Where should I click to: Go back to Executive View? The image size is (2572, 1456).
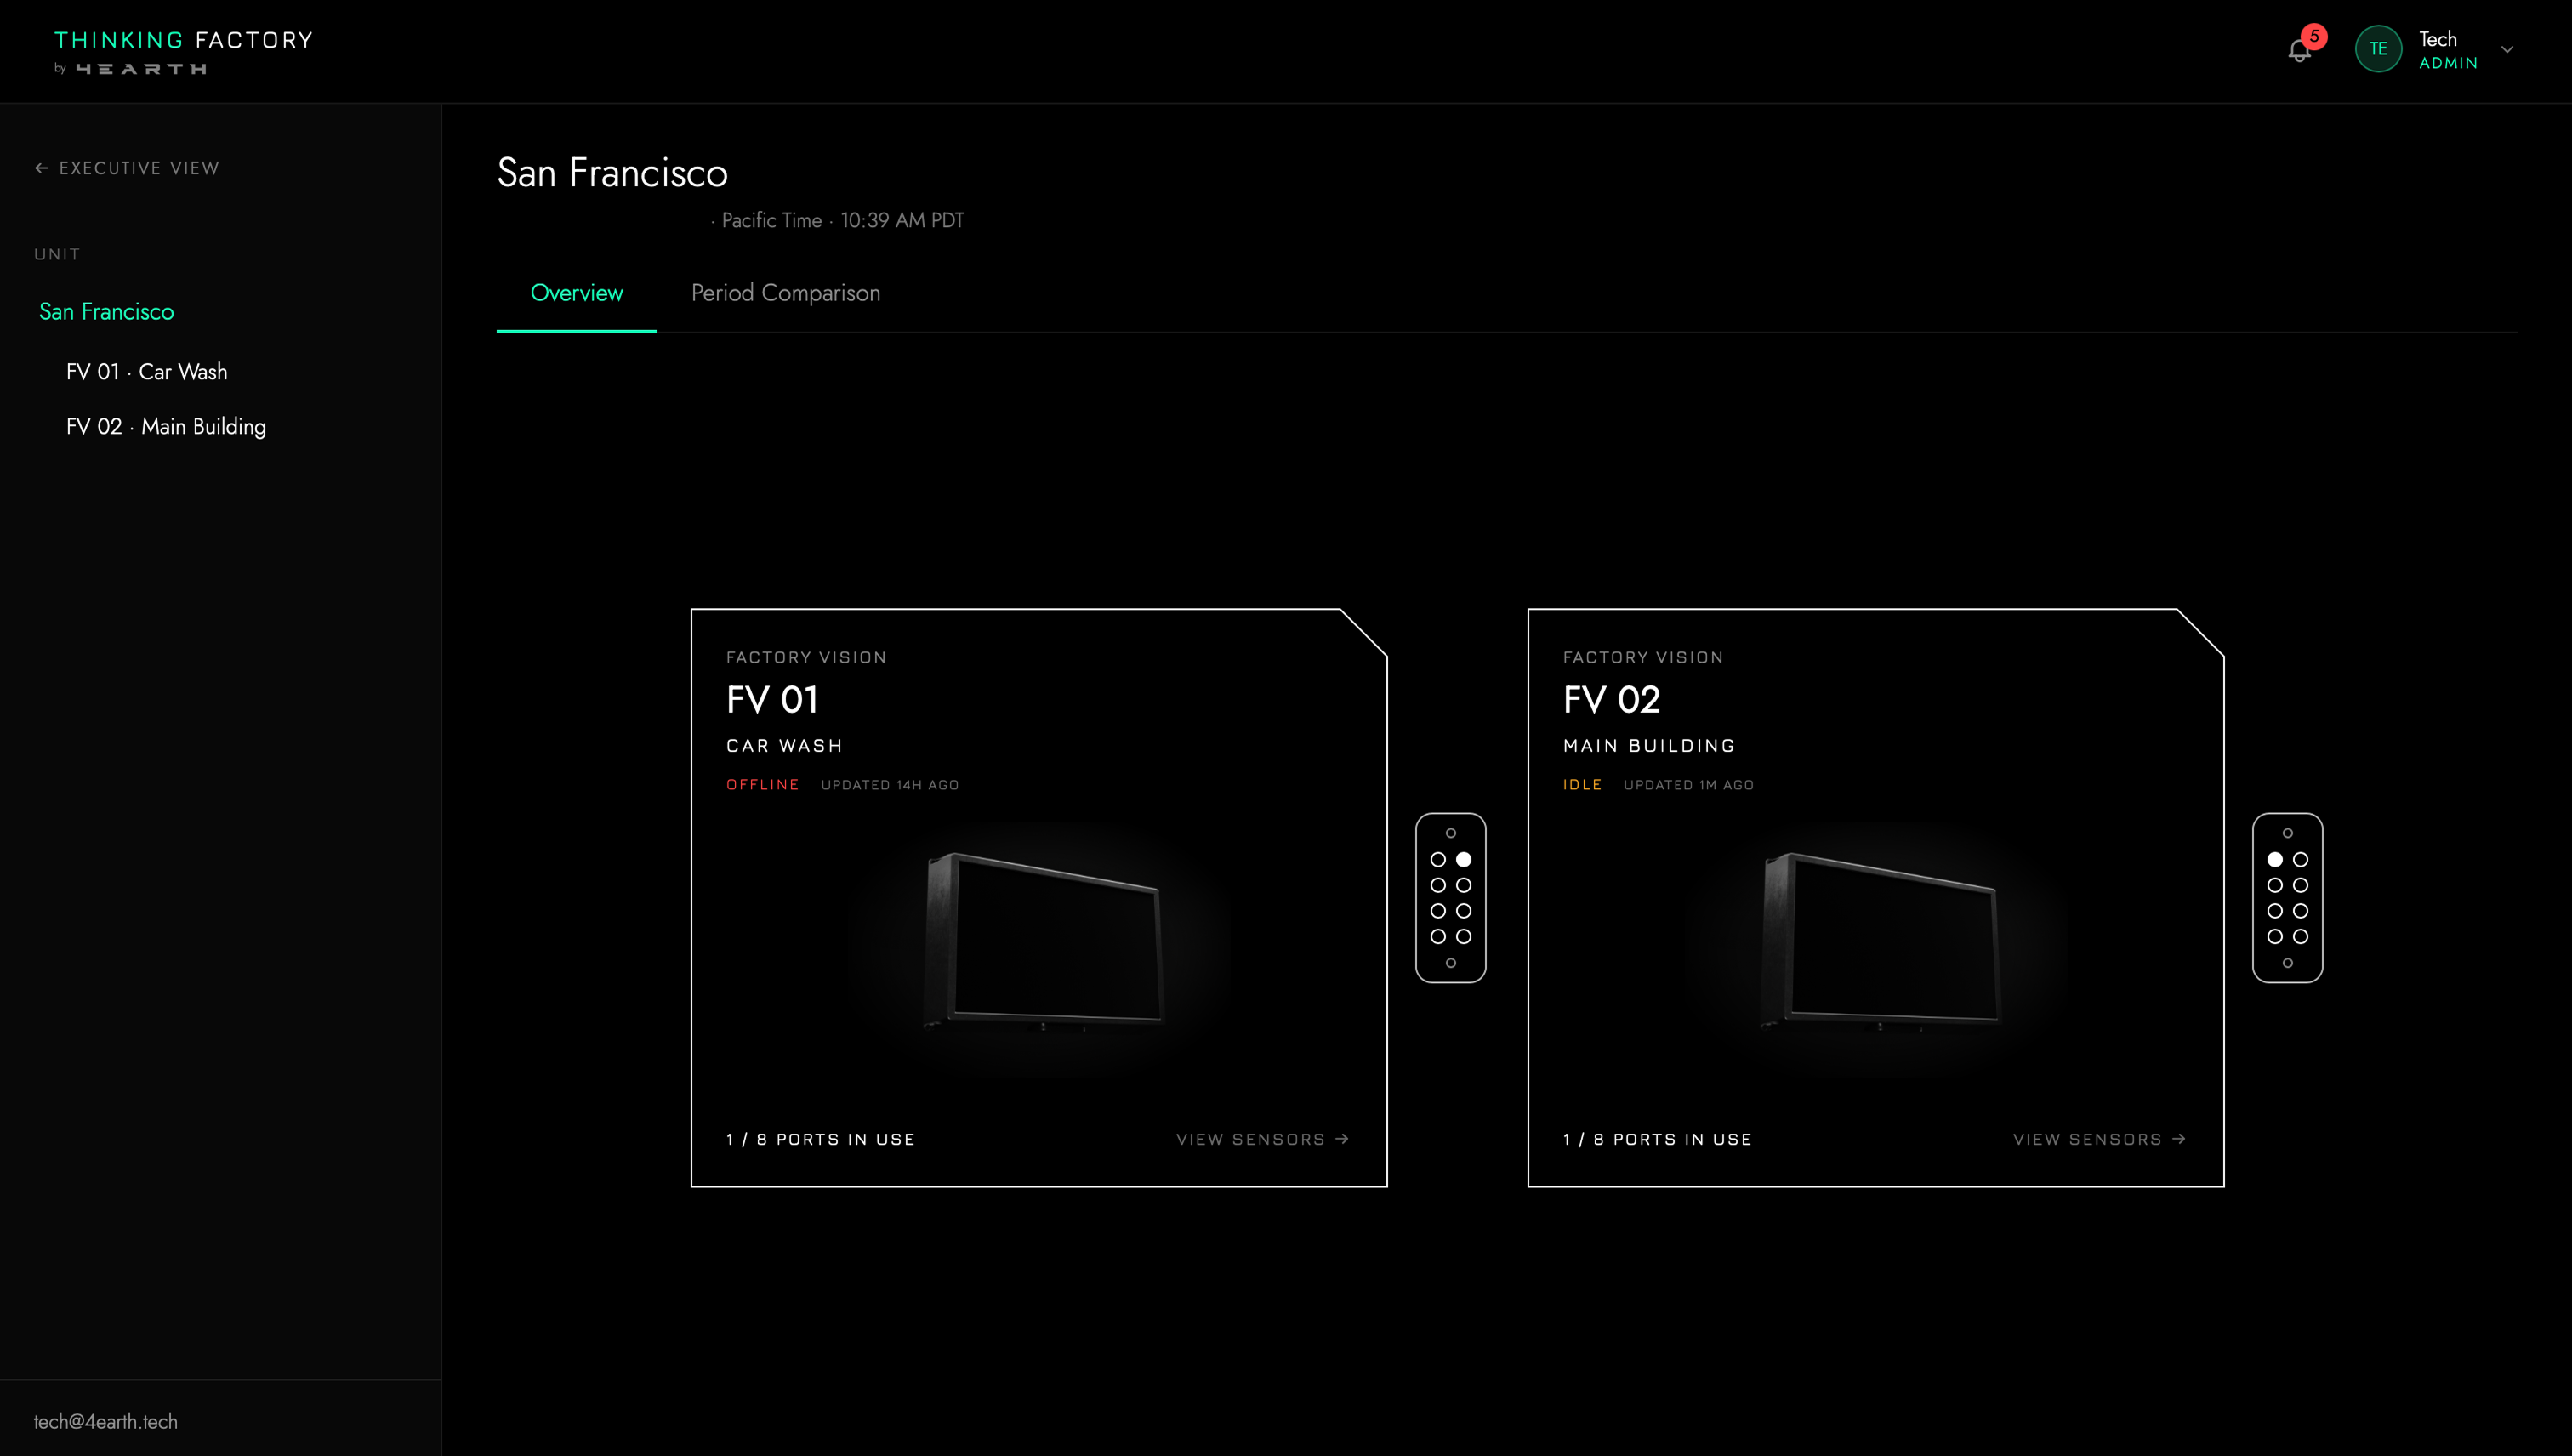127,168
